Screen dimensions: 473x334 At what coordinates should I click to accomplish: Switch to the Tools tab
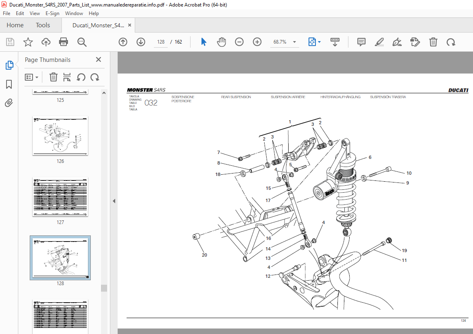[43, 25]
